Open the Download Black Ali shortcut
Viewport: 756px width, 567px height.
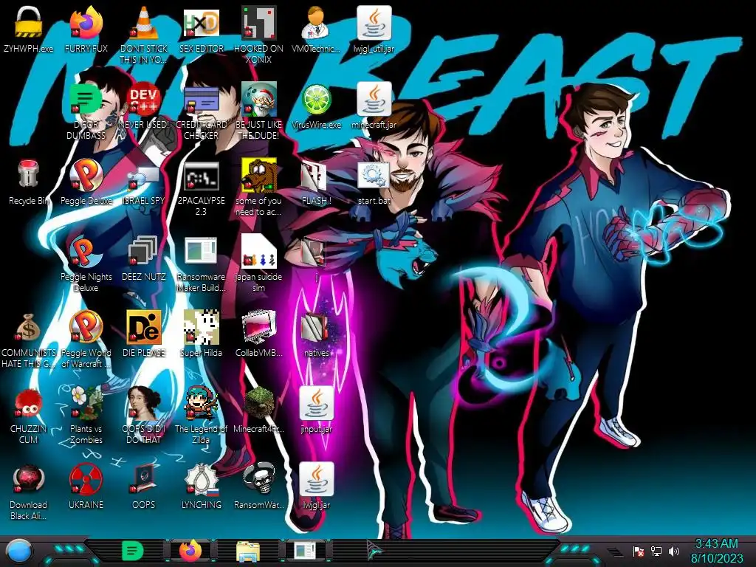click(x=28, y=479)
